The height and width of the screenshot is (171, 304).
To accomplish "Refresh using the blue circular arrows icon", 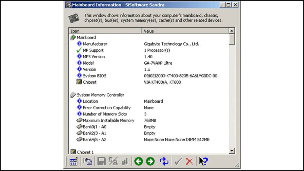I will pyautogui.click(x=164, y=161).
